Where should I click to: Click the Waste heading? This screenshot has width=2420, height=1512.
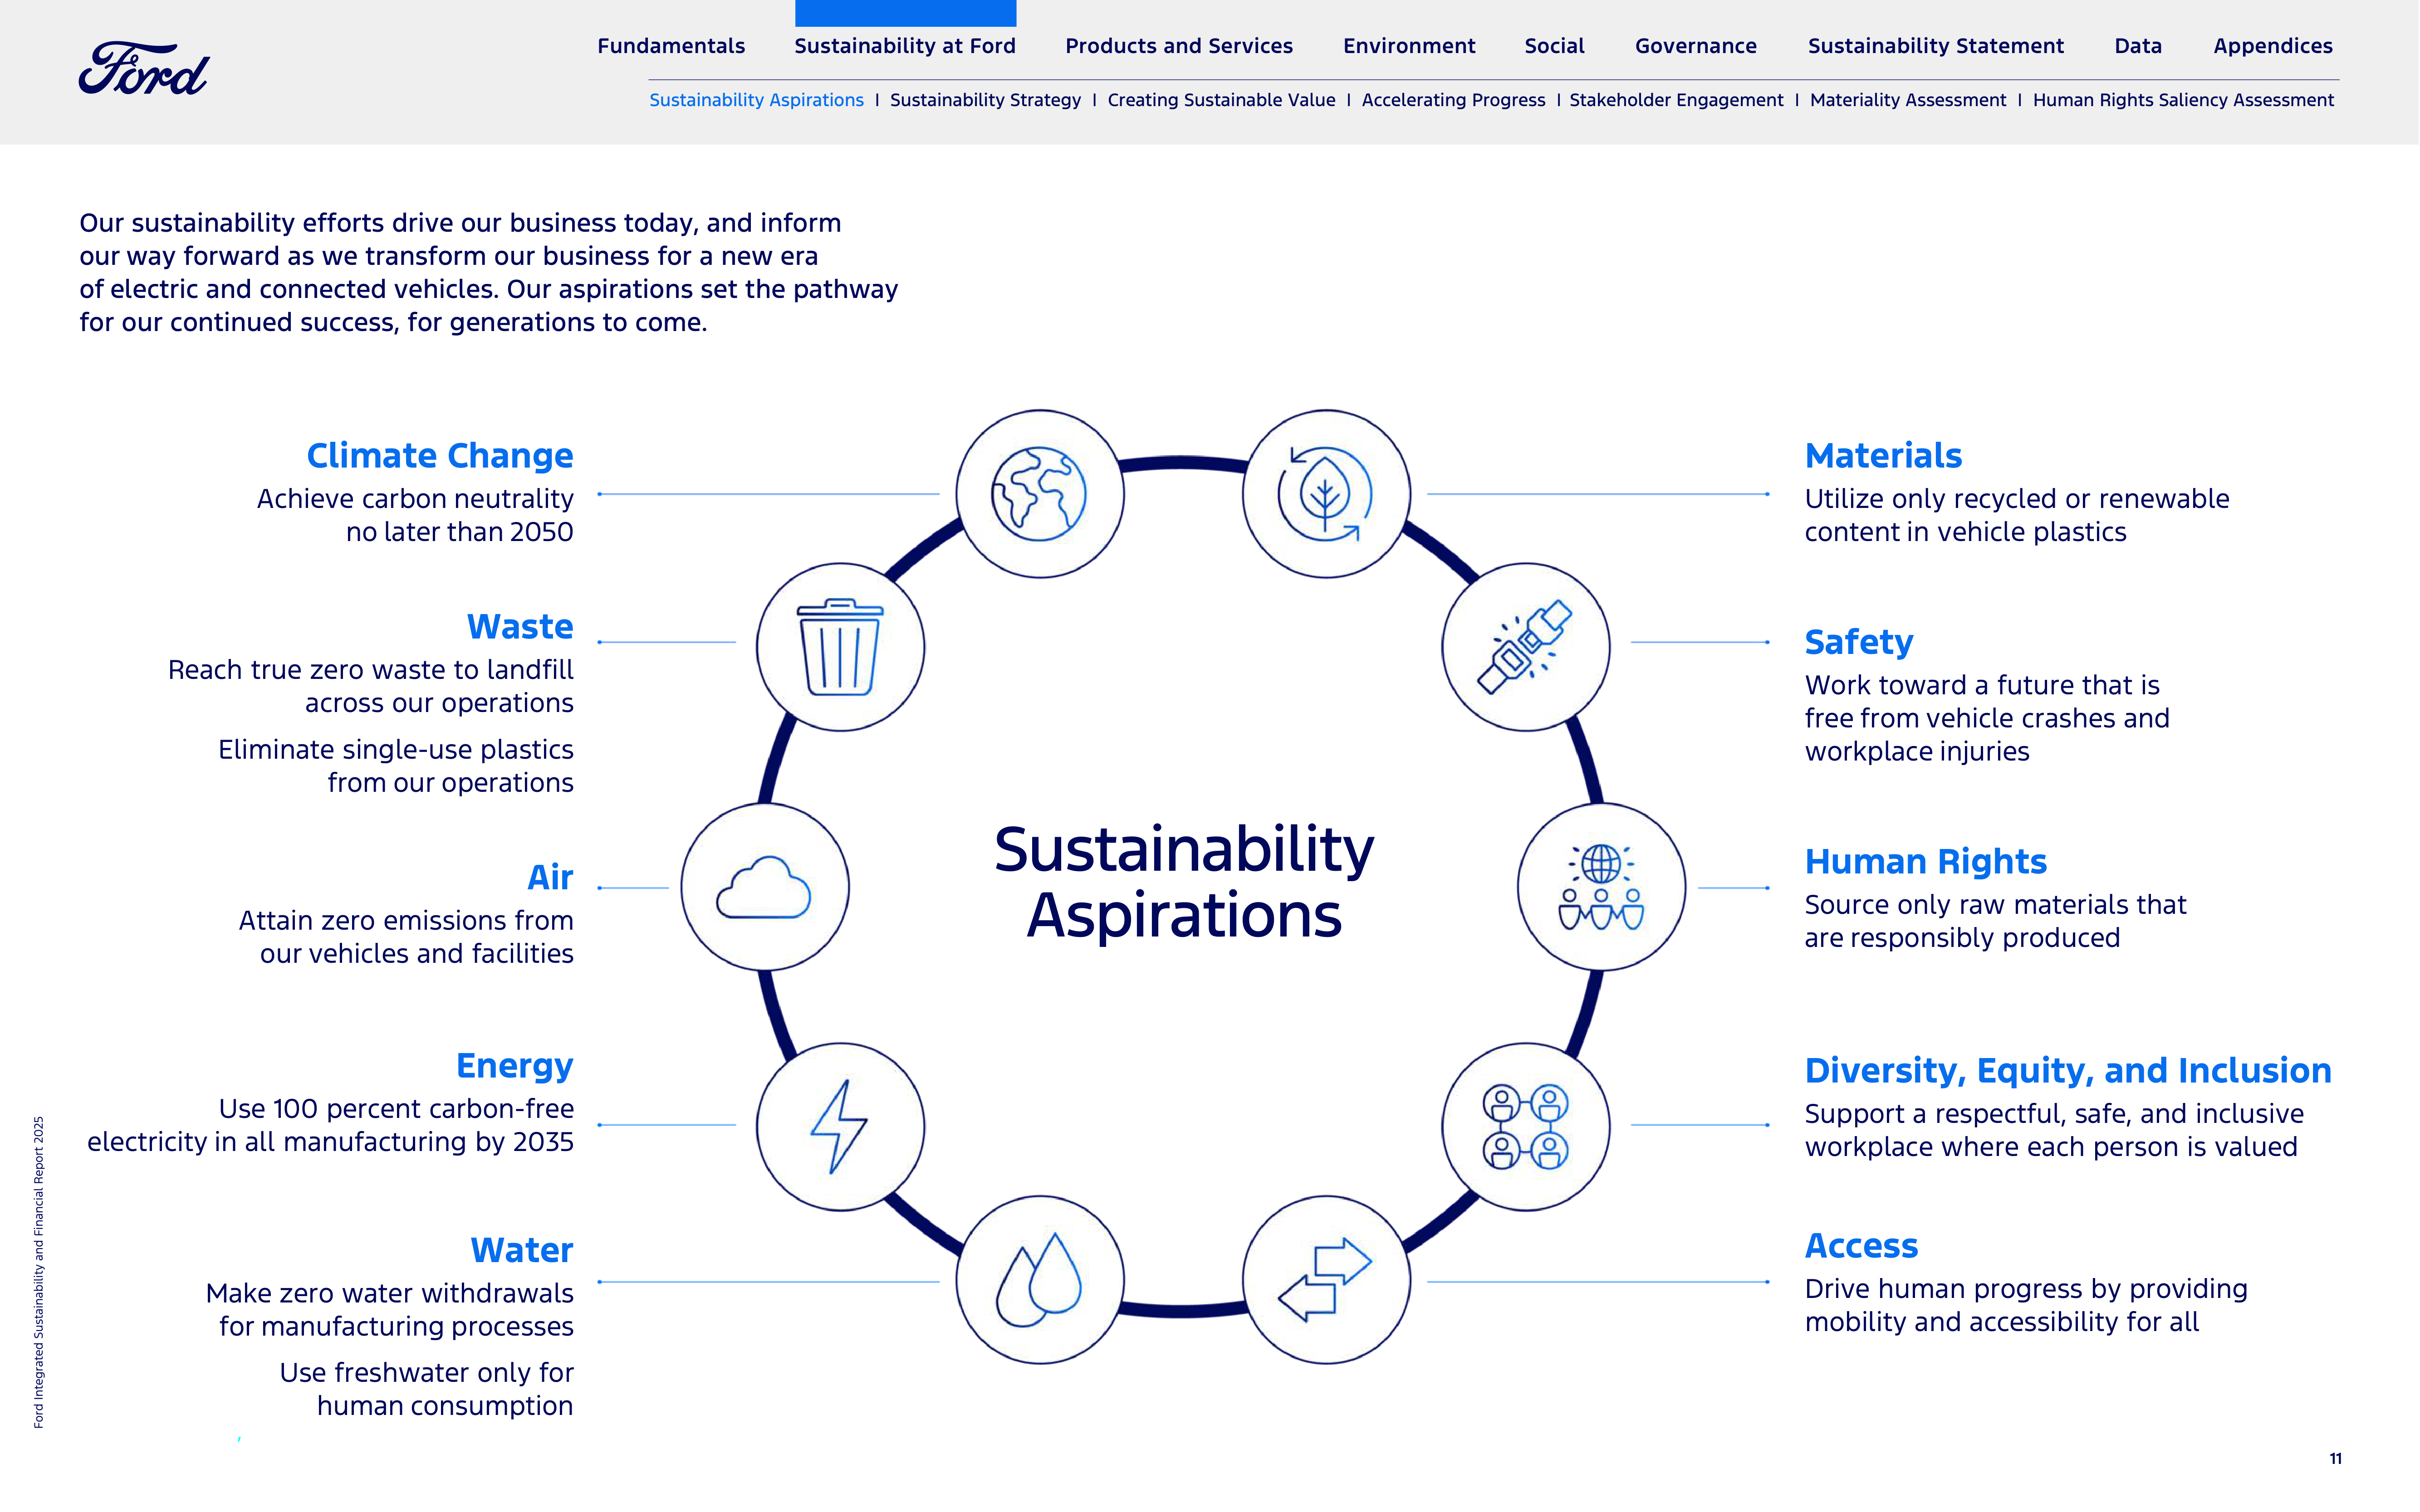click(520, 627)
